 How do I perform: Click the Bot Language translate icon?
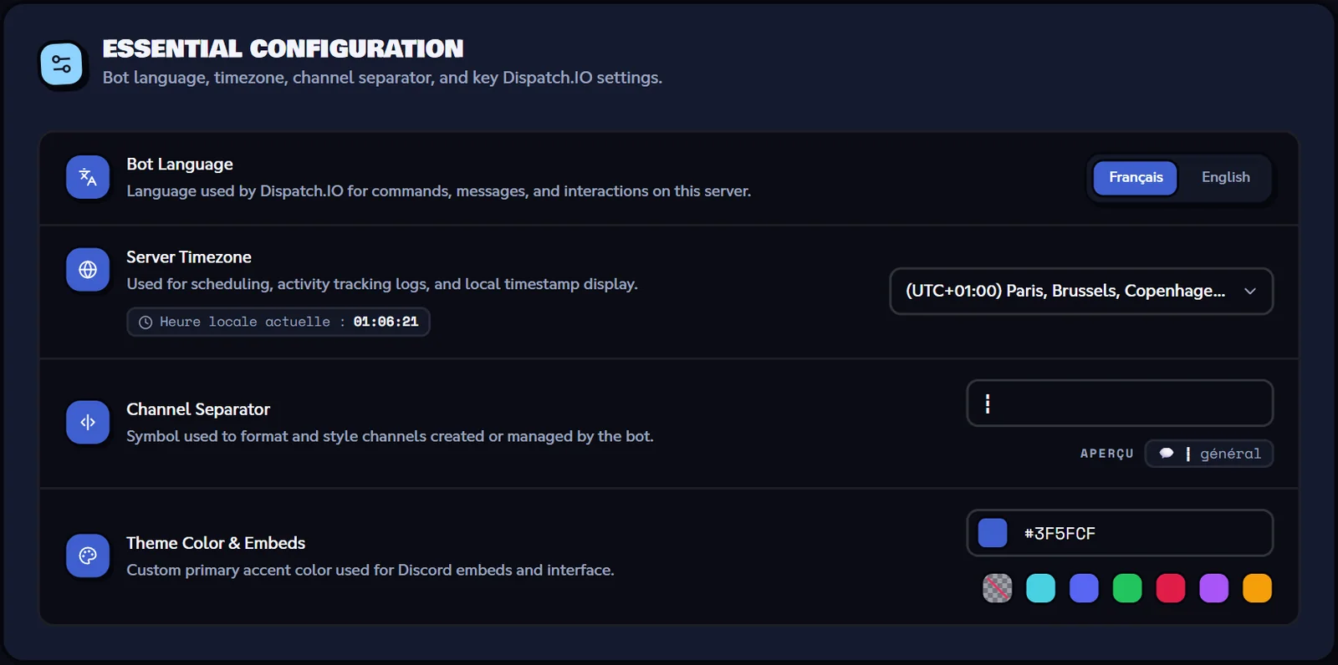tap(88, 177)
